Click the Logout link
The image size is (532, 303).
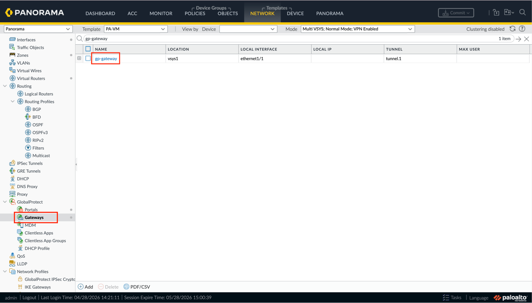[x=29, y=297]
